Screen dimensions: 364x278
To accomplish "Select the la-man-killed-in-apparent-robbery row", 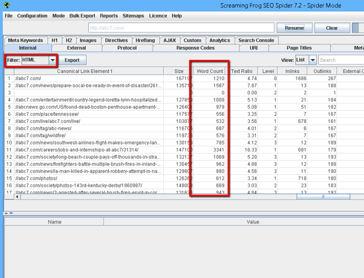I will pos(184,171).
